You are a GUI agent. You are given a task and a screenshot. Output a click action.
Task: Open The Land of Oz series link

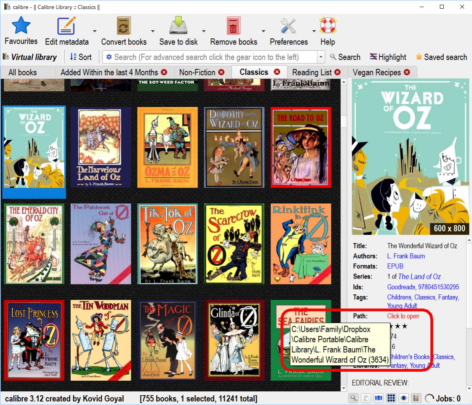point(419,276)
